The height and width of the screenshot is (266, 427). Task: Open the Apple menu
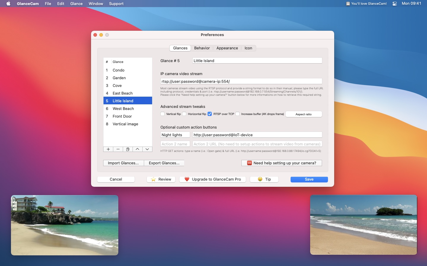point(8,4)
